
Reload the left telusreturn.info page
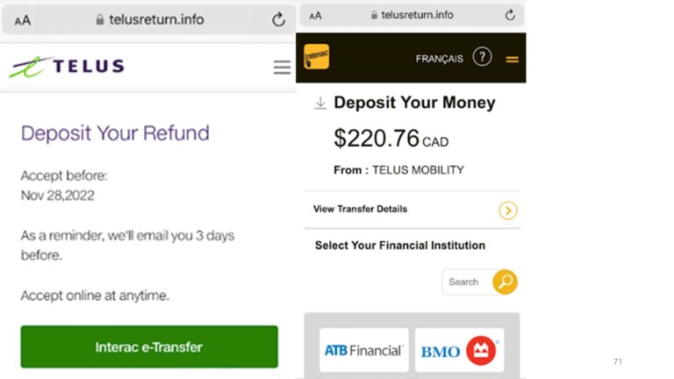point(278,19)
